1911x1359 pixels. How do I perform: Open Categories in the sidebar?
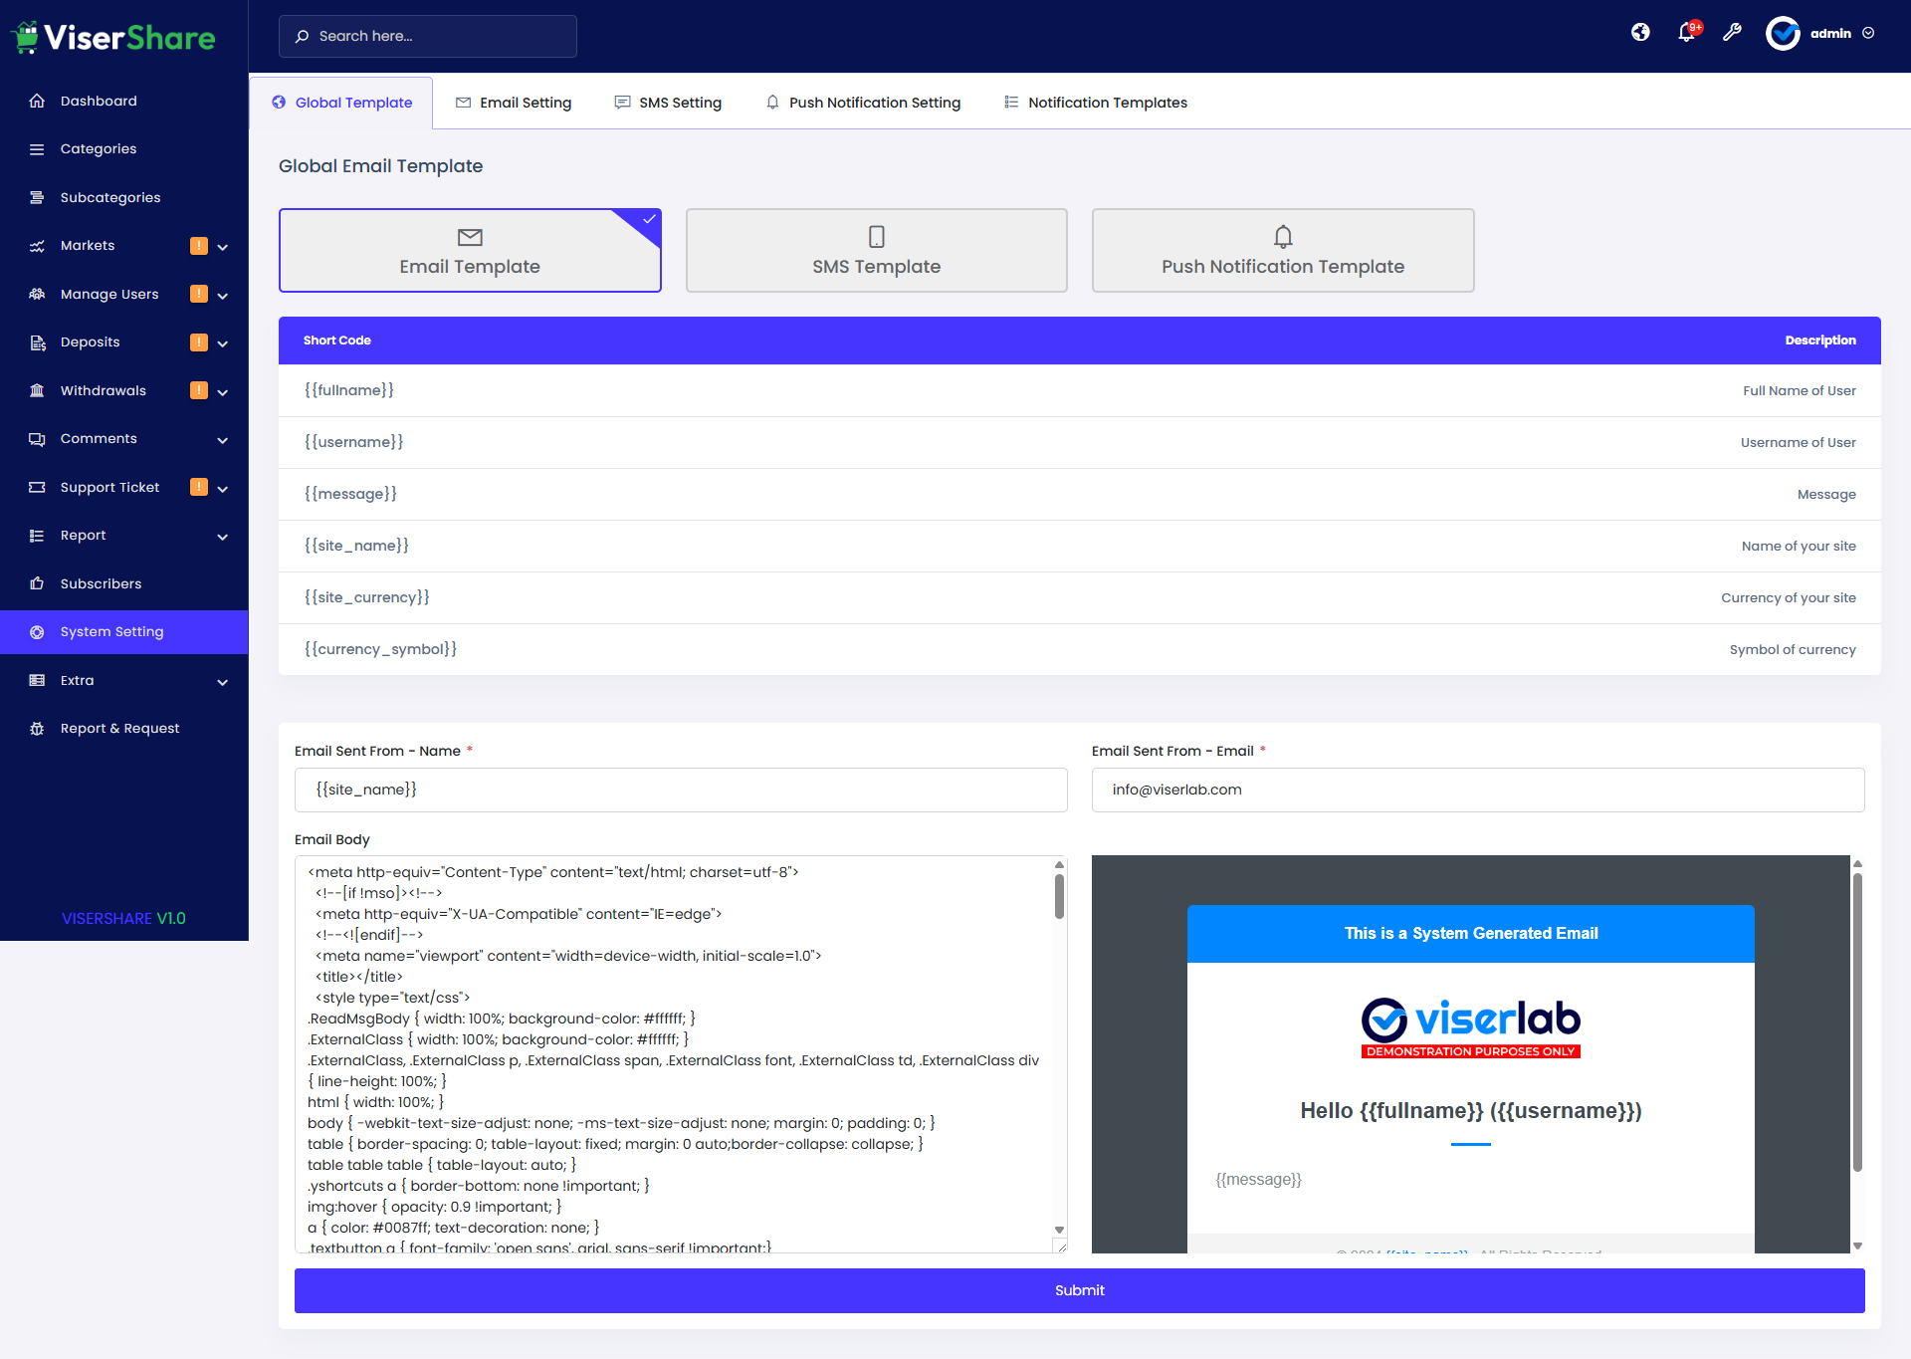pyautogui.click(x=99, y=149)
